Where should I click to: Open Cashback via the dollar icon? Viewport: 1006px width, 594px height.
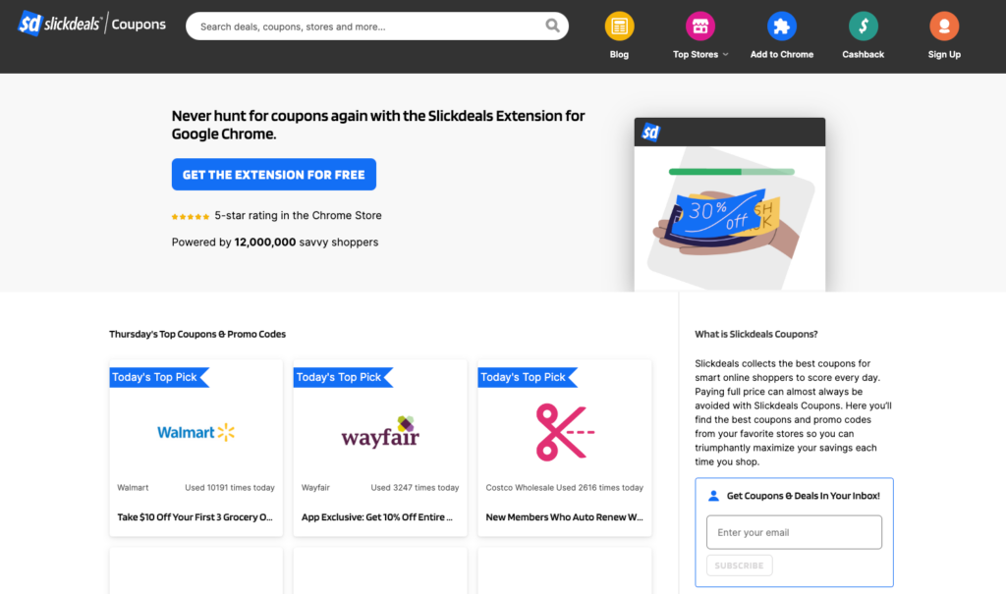(863, 27)
